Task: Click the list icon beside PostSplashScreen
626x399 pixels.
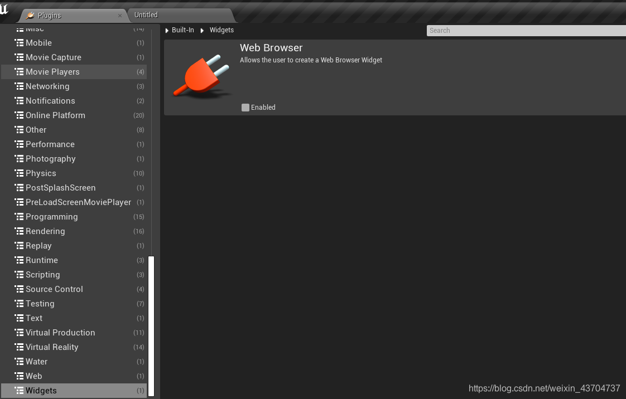Action: 19,188
